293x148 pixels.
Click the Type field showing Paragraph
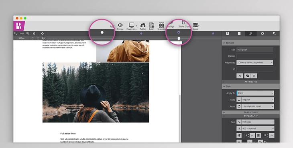tap(255, 50)
